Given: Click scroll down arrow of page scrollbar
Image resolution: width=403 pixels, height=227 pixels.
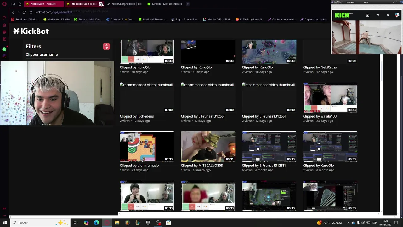Looking at the screenshot, I should 381,211.
